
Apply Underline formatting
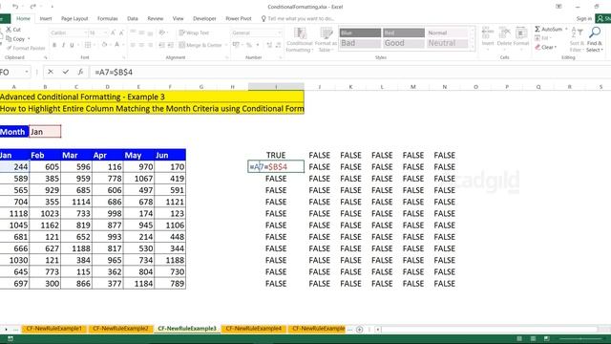coord(72,45)
